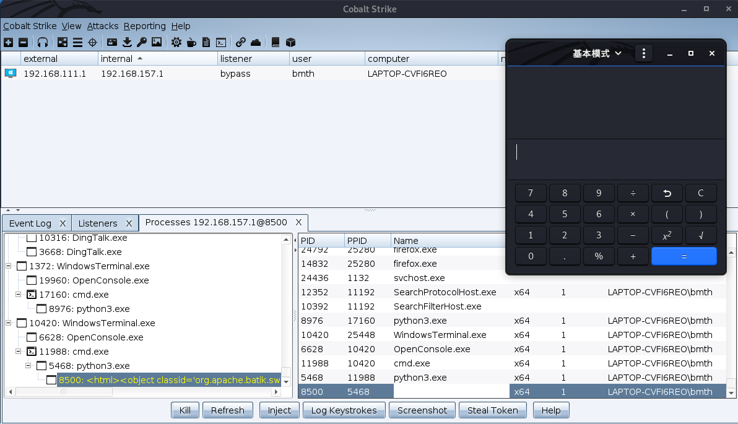Open Listeners via the headphones icon

[x=43, y=42]
